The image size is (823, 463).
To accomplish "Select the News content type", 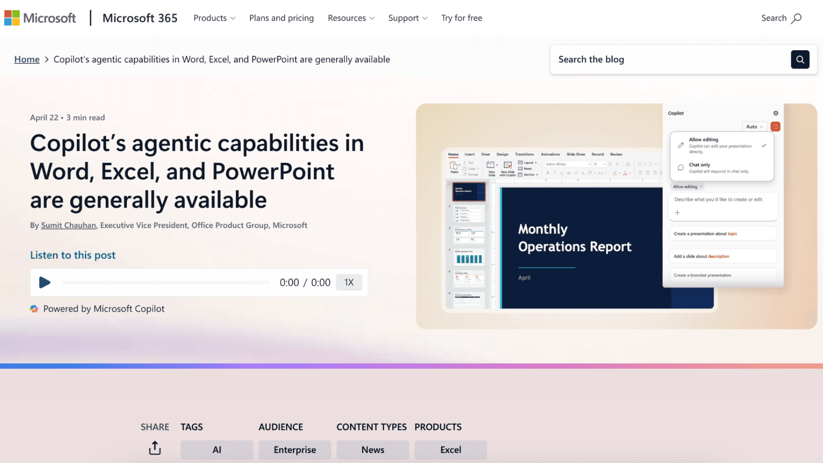I will (373, 450).
